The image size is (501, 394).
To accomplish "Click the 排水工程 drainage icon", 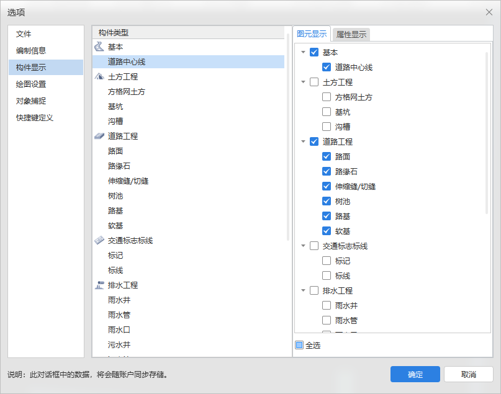I will coord(99,285).
